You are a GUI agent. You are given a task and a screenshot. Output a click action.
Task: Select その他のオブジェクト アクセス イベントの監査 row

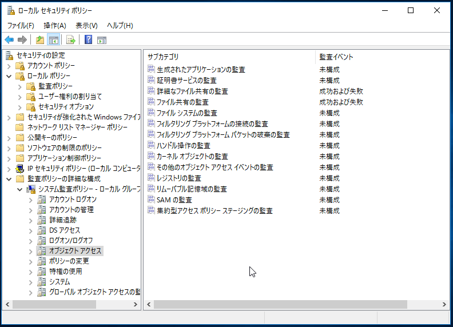tap(215, 168)
